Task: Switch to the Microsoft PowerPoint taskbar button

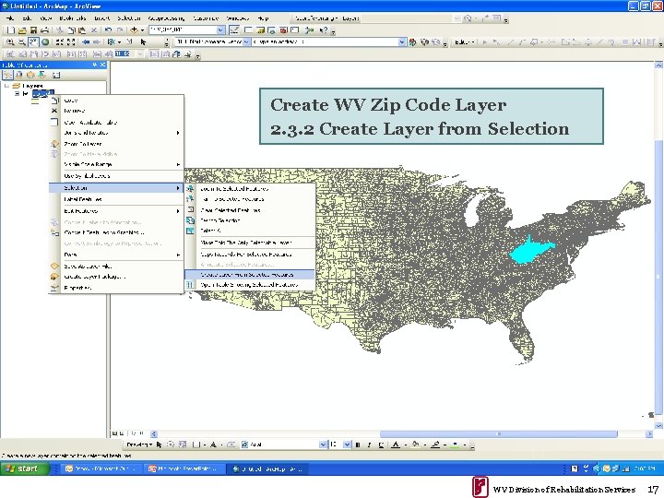Action: coord(184,468)
